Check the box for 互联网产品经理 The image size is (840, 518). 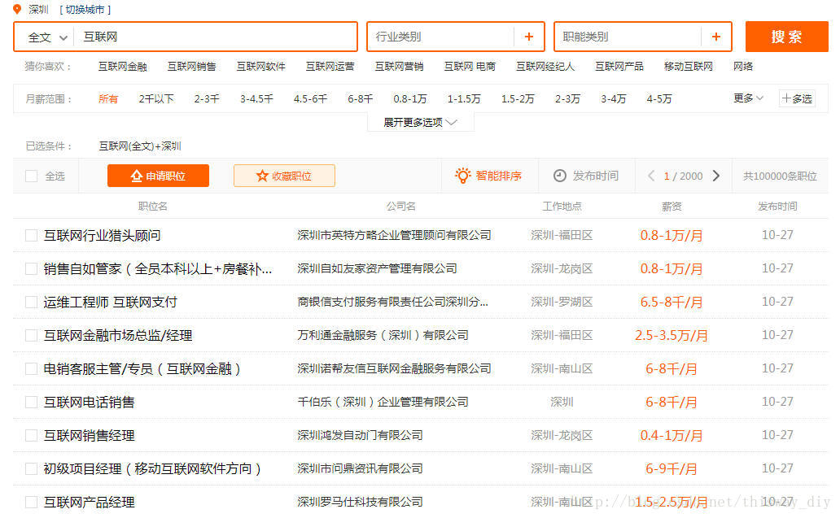(32, 502)
